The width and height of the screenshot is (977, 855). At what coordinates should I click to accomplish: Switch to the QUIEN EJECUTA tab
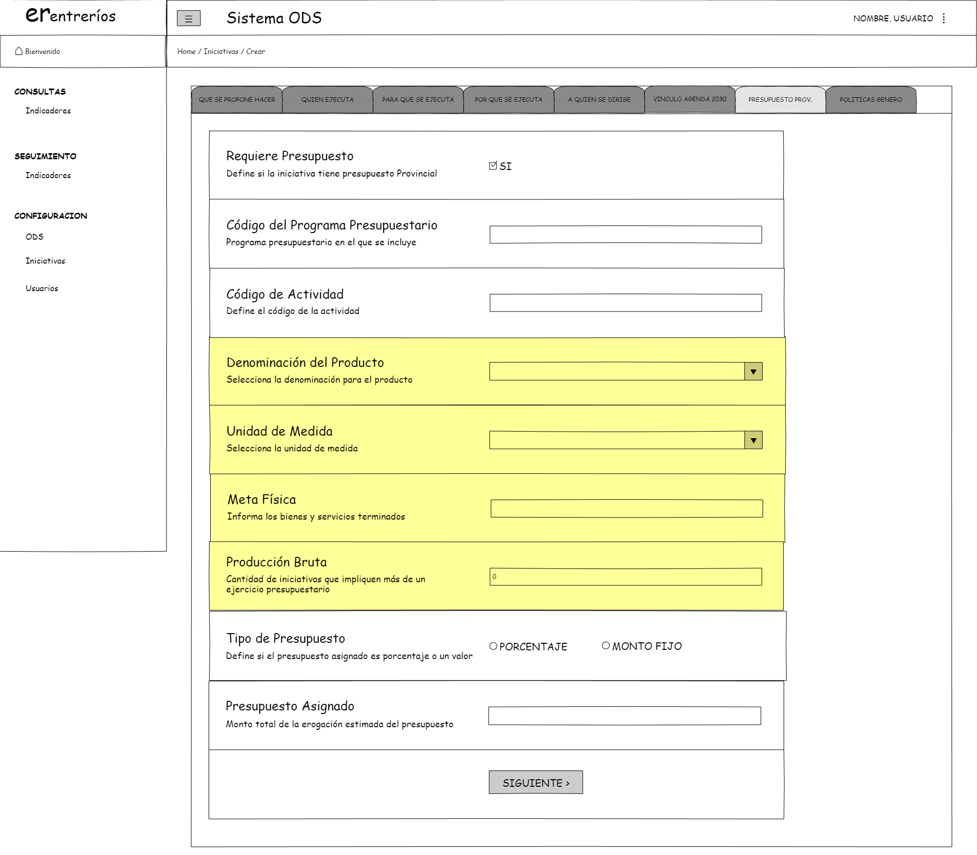[x=327, y=100]
